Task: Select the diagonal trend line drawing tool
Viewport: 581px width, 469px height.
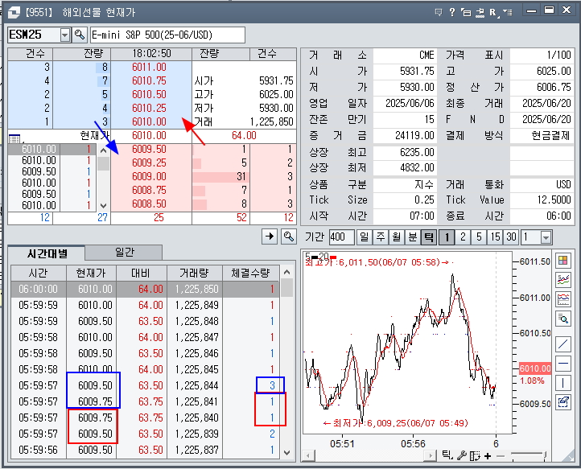Action: click(563, 343)
